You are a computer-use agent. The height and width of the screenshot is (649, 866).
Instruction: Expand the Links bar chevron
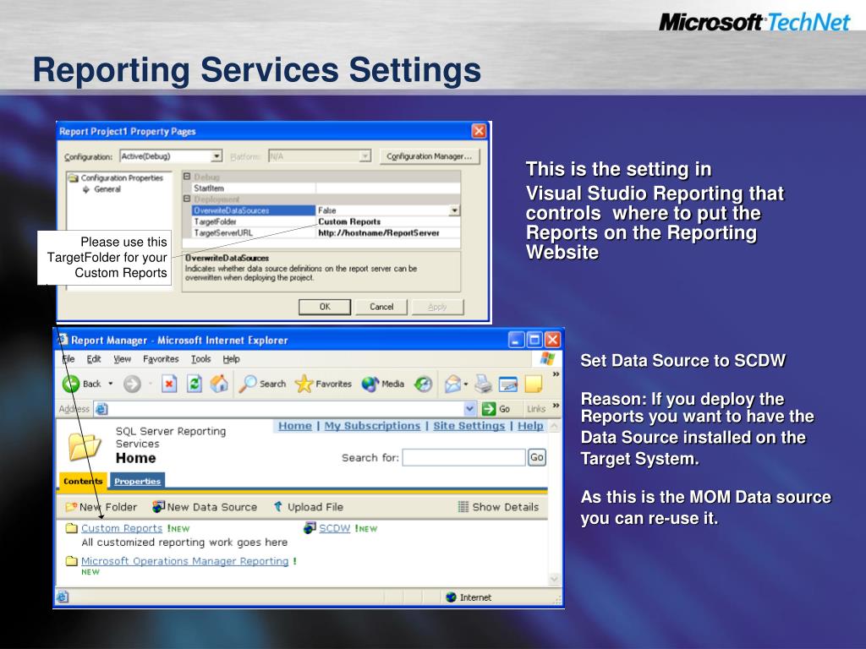(556, 406)
